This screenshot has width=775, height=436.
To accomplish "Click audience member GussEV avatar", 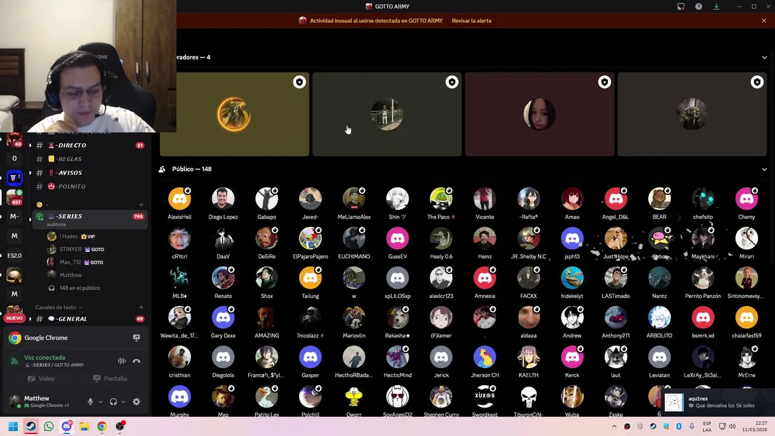I will (x=397, y=239).
